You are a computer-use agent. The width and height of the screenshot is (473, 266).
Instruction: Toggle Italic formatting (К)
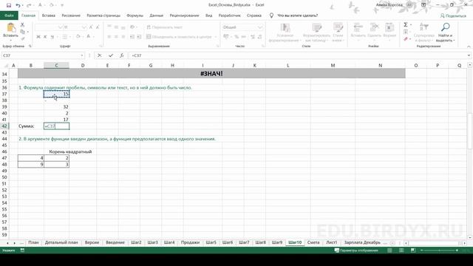pyautogui.click(x=45, y=37)
